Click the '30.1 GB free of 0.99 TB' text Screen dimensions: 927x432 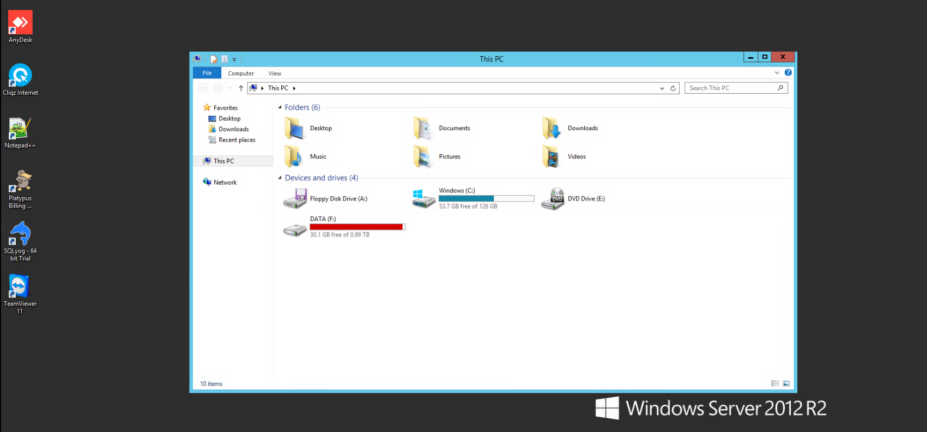tap(340, 235)
